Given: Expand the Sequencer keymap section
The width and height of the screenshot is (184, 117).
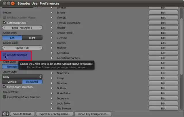Looking at the screenshot, I should click(52, 98).
